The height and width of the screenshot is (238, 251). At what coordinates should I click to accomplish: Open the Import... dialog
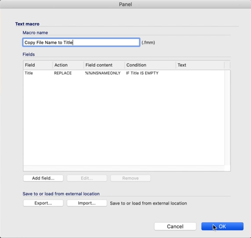pyautogui.click(x=87, y=203)
